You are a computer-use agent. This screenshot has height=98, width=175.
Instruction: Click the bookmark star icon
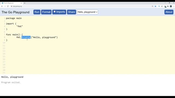156,6
